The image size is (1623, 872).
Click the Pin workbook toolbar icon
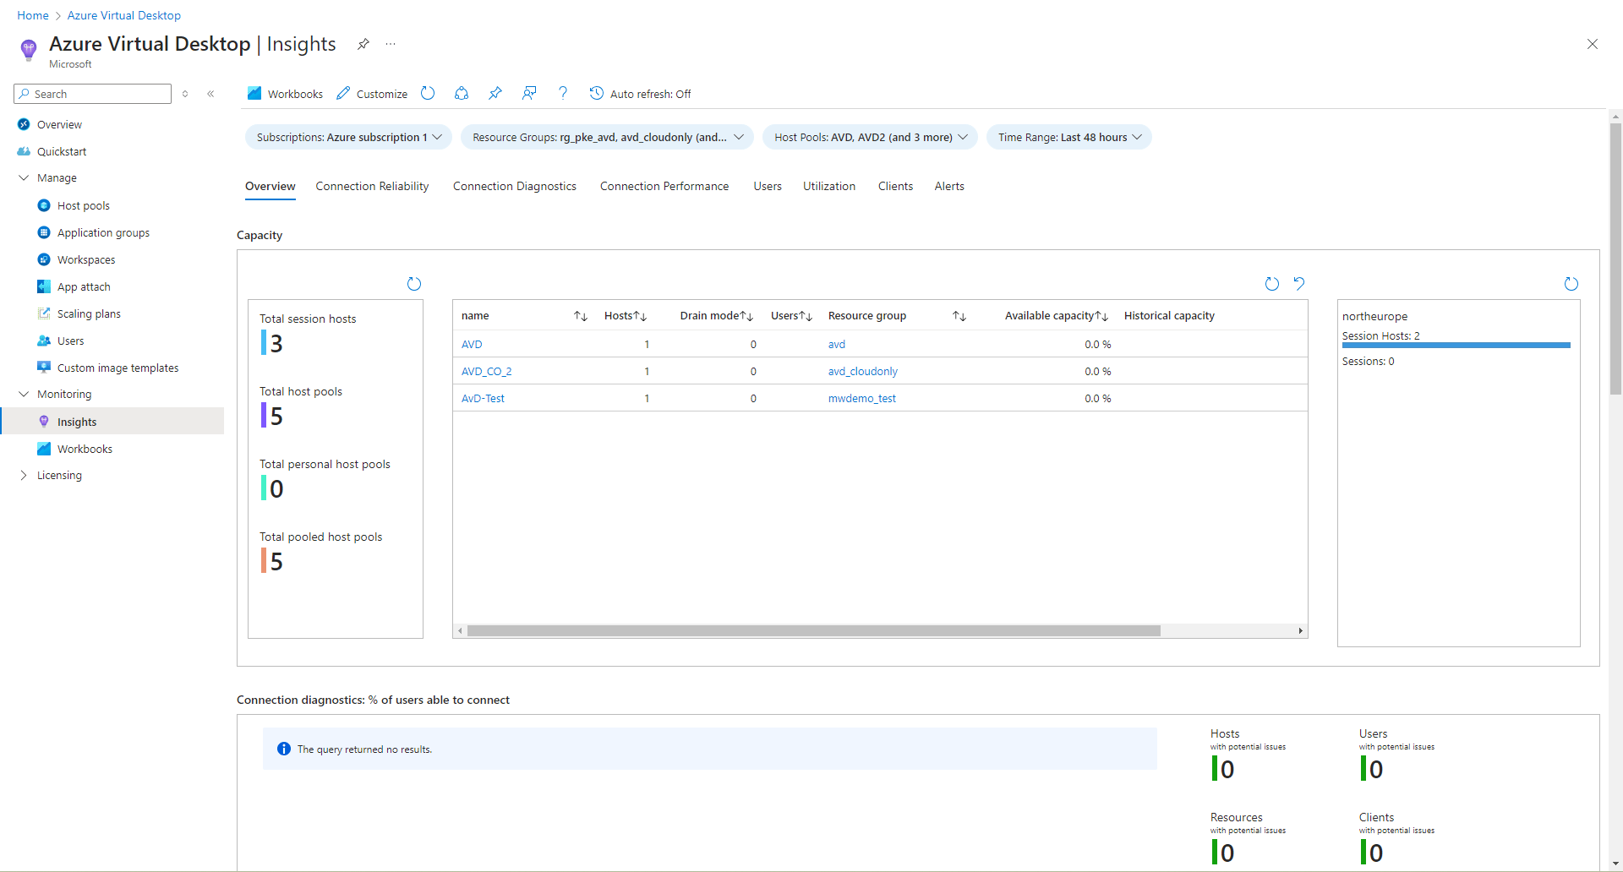pyautogui.click(x=495, y=94)
